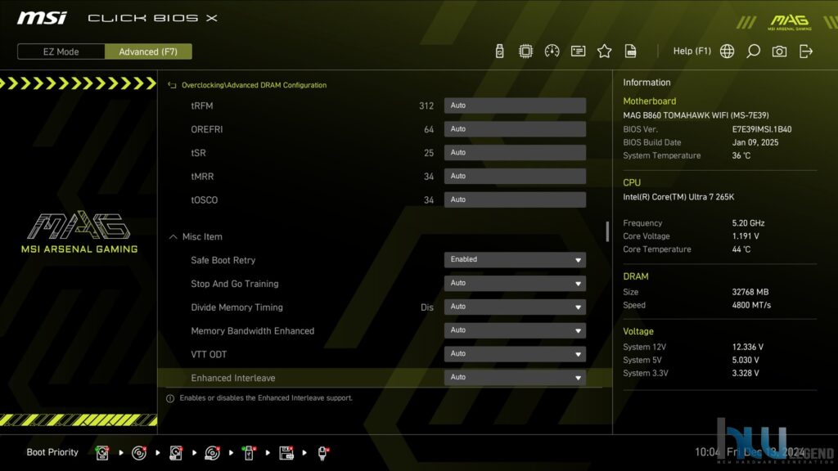The image size is (838, 471).
Task: Click the log document icon
Action: click(x=631, y=52)
